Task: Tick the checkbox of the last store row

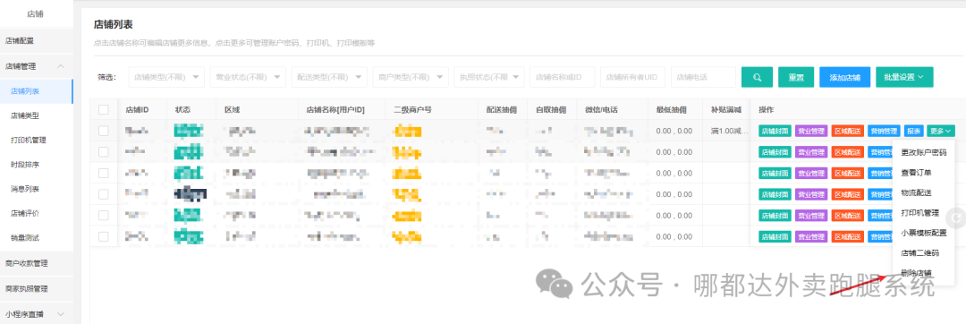Action: pos(104,236)
